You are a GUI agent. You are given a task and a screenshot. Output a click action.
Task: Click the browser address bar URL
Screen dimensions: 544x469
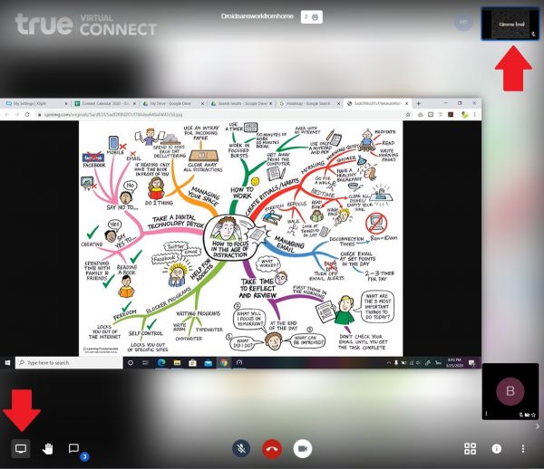tap(113, 115)
